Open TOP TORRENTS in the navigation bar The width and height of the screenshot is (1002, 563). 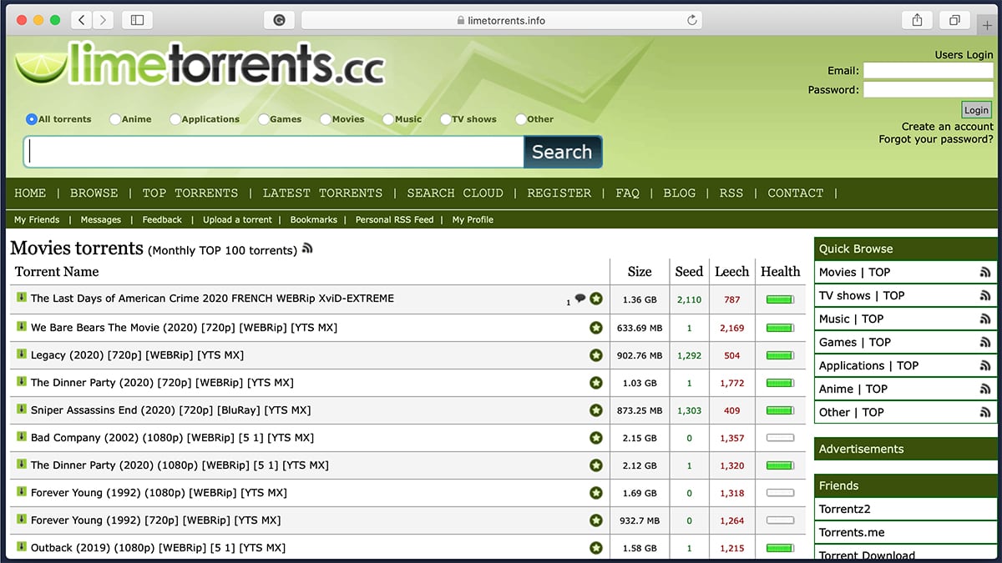[x=190, y=193]
